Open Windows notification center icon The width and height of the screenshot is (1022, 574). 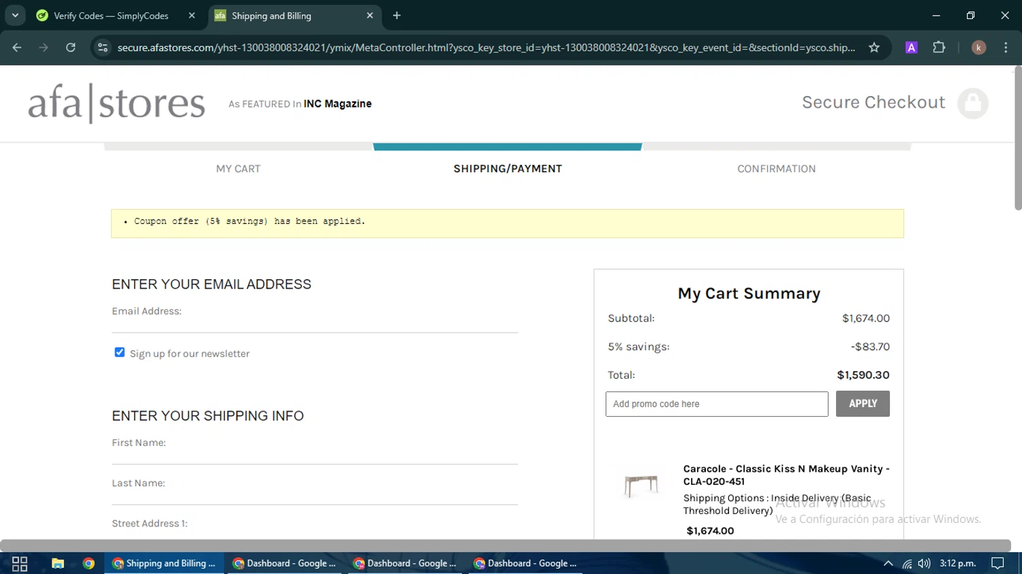click(997, 563)
